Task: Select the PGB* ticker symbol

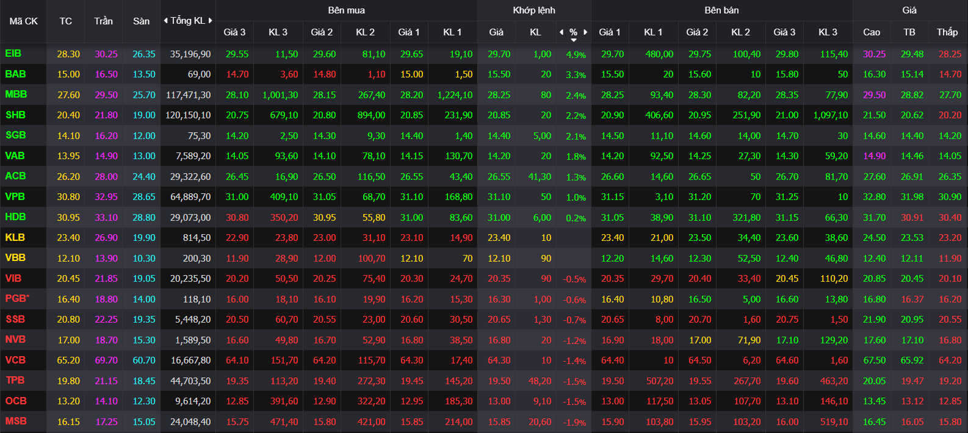Action: (17, 299)
